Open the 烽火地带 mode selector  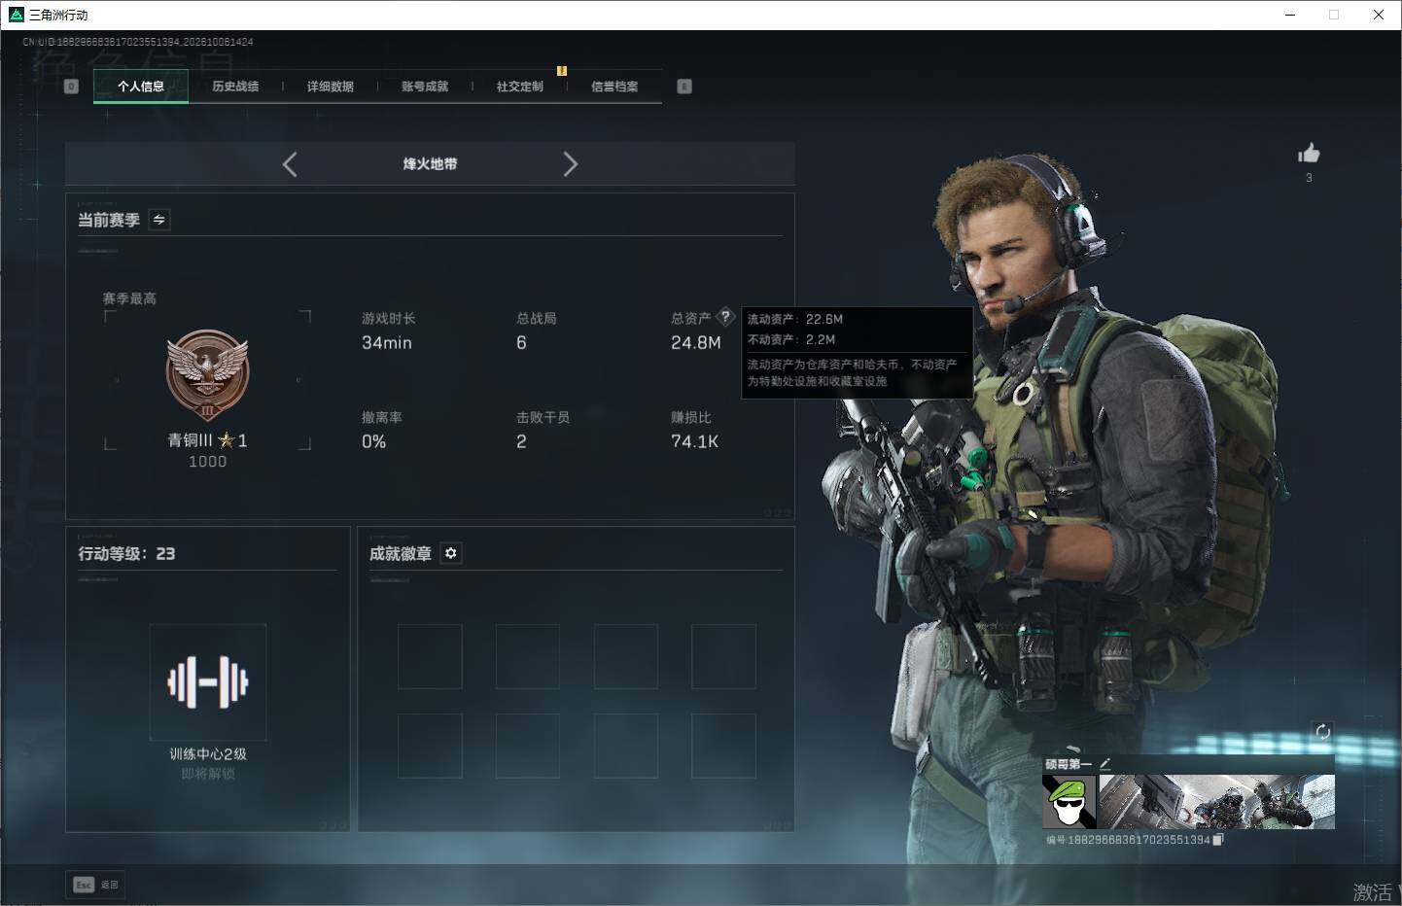click(x=430, y=164)
